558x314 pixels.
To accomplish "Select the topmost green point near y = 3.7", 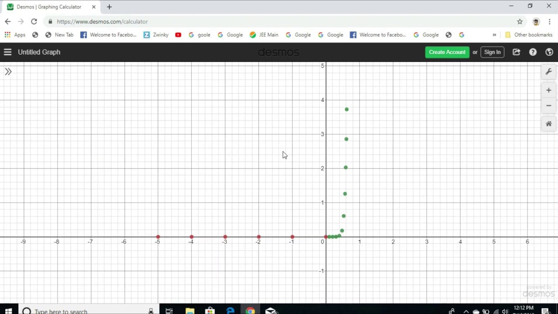I will point(347,109).
